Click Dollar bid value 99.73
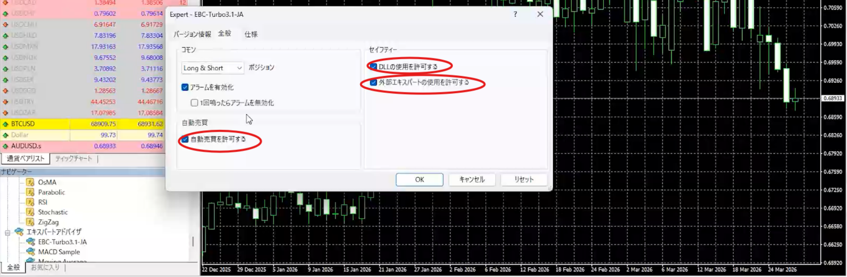This screenshot has height=277, width=847. 108,135
